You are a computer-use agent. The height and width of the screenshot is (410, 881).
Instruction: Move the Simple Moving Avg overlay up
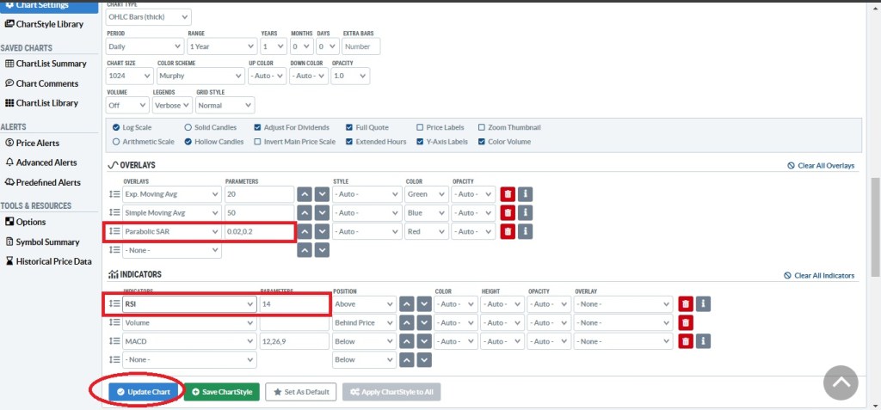pyautogui.click(x=304, y=213)
